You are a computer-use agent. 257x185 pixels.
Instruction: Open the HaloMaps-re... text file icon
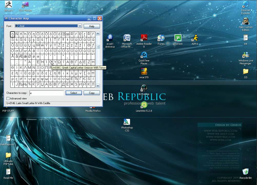[8, 140]
